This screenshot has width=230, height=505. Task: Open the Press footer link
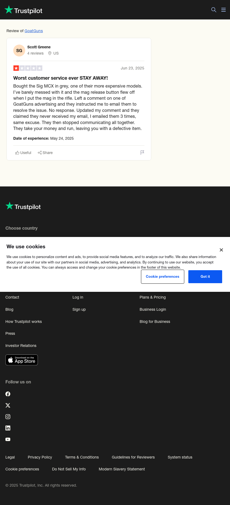[10, 333]
